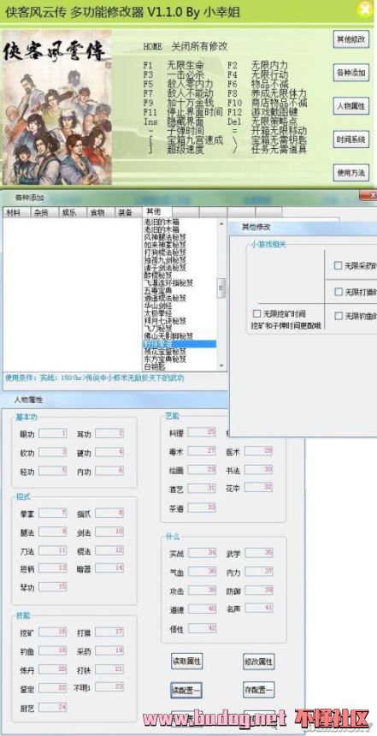This screenshot has width=377, height=736.
Task: Click the 暗器 value field
Action: point(109,568)
